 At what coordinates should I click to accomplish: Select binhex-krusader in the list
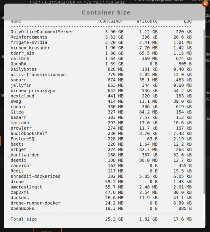(x=30, y=48)
